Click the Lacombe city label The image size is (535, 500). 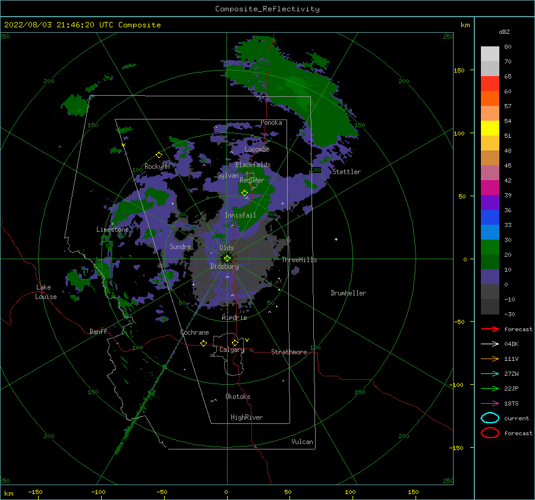point(257,149)
